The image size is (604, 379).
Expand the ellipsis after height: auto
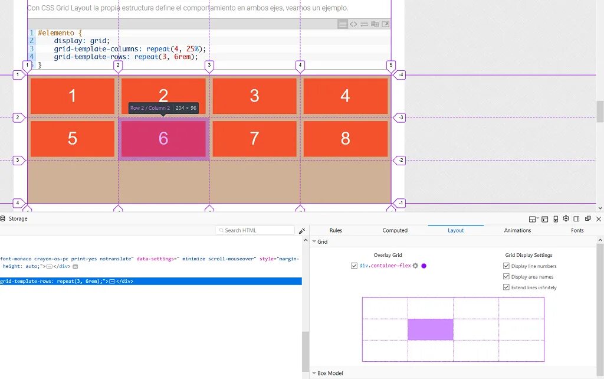(49, 266)
